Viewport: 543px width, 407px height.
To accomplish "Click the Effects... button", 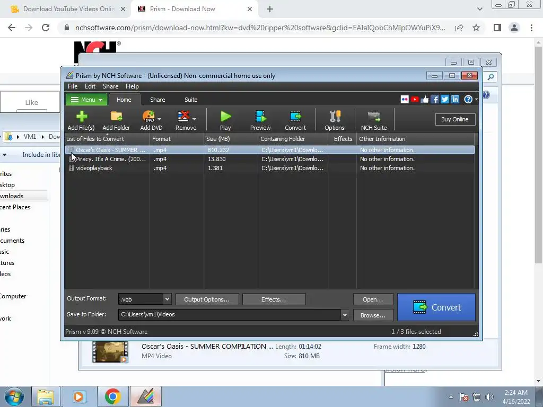I will [274, 299].
